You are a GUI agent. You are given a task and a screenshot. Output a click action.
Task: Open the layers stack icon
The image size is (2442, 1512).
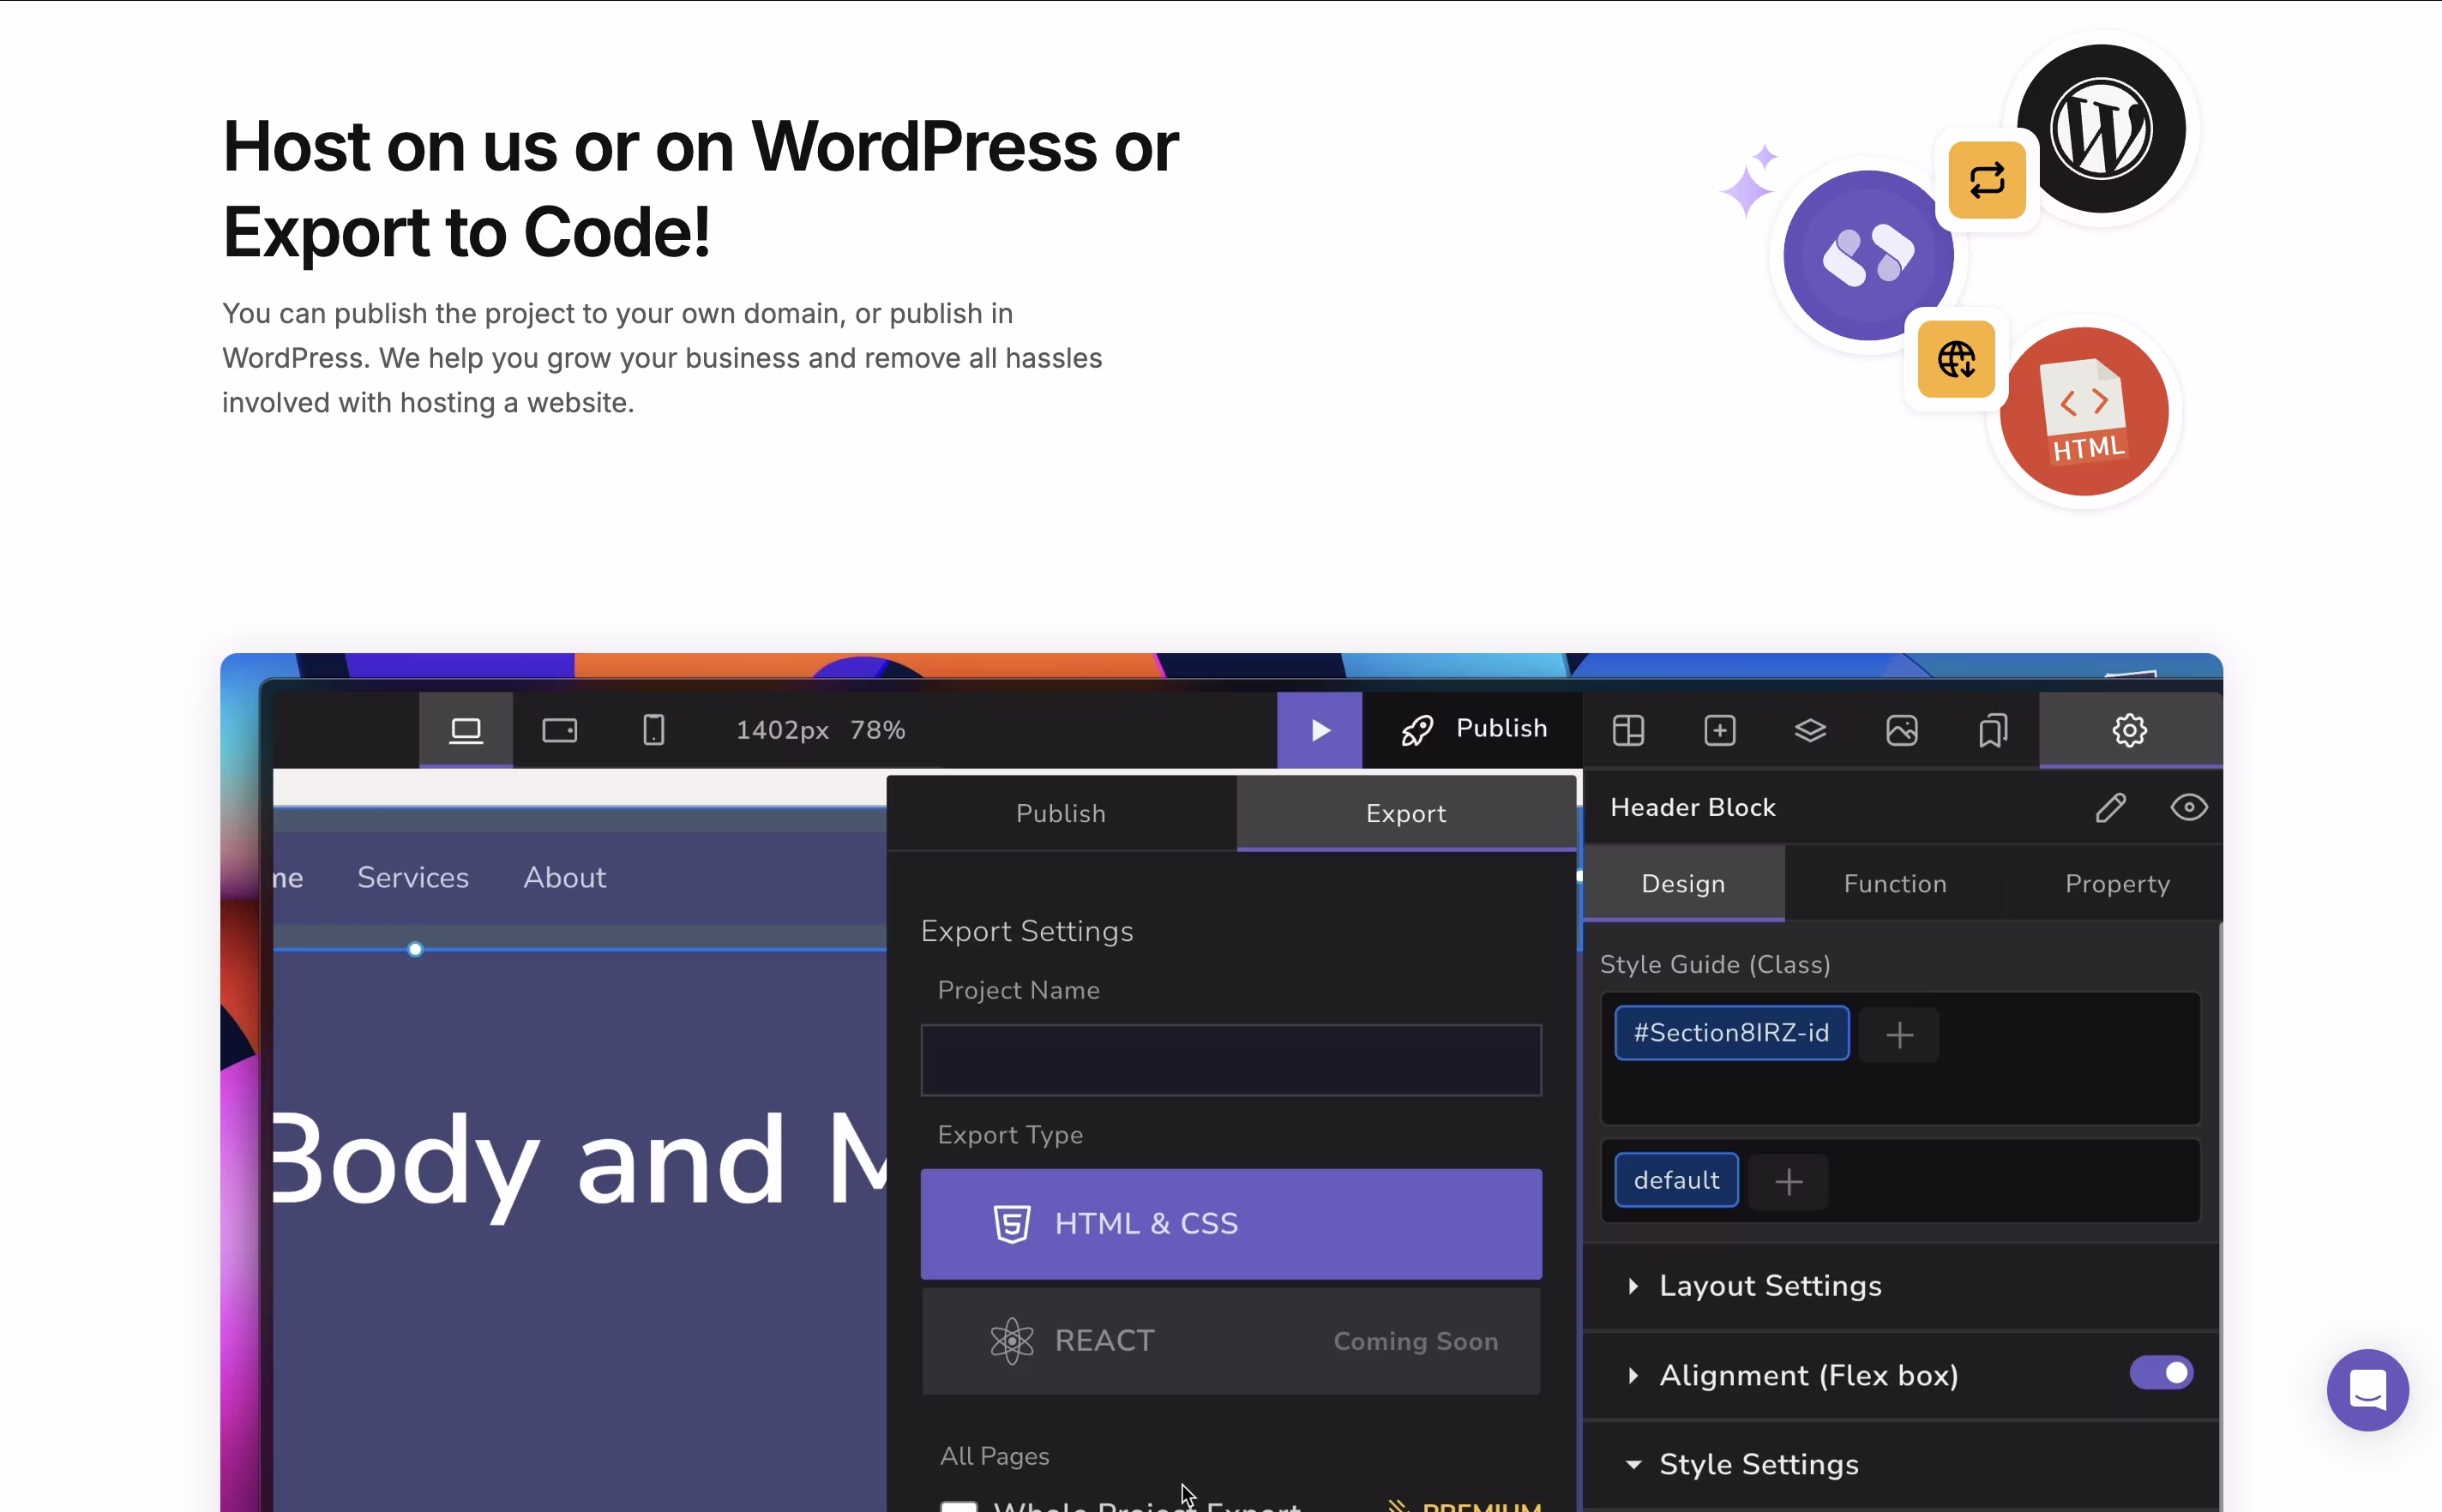[x=1811, y=731]
